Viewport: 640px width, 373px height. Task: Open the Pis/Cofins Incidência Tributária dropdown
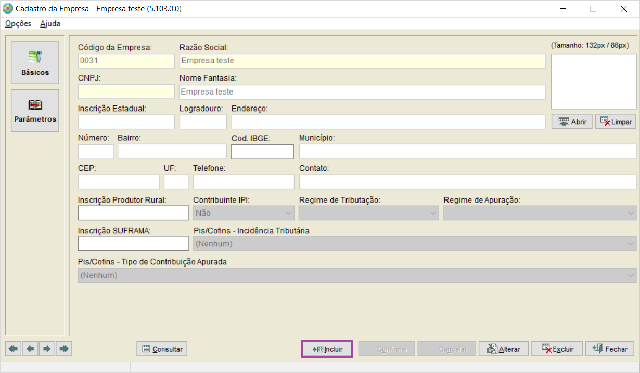(x=414, y=244)
